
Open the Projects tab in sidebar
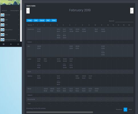(5, 11)
